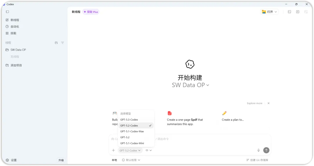Click the Explore more link
The width and height of the screenshot is (314, 166).
[x=254, y=103]
